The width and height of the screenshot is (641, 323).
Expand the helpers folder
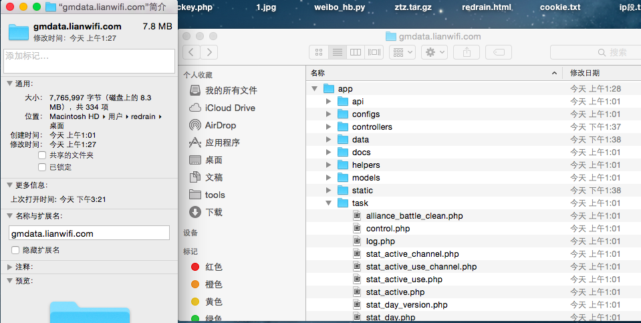(328, 165)
